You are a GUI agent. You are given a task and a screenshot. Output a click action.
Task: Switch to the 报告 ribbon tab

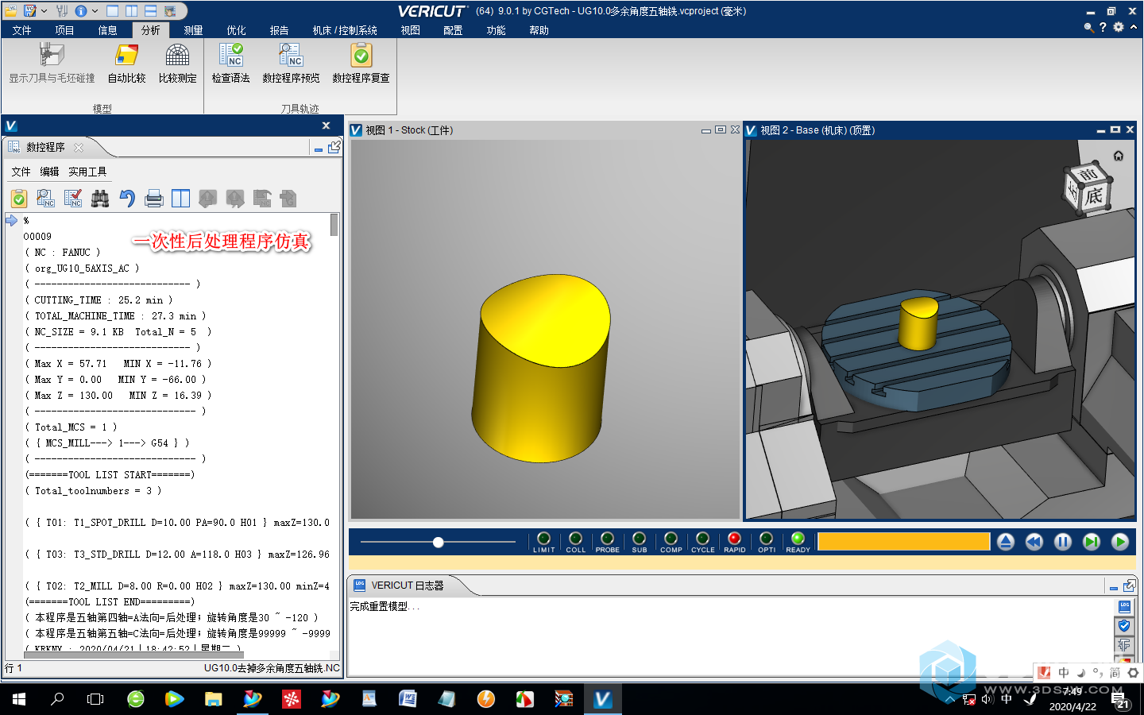[279, 30]
